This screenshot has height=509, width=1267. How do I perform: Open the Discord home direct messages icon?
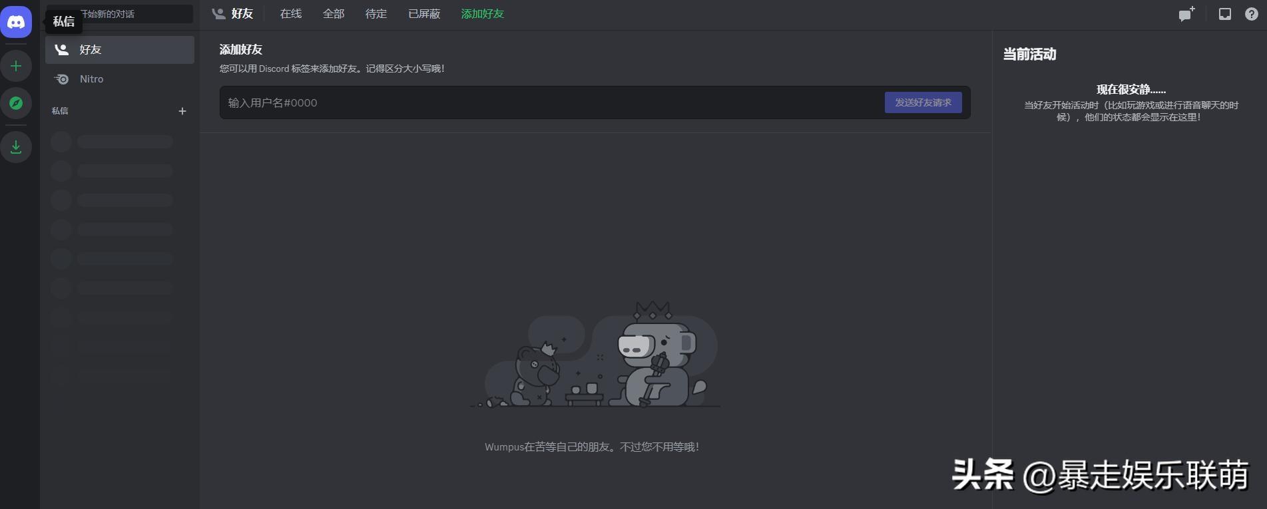(x=16, y=22)
